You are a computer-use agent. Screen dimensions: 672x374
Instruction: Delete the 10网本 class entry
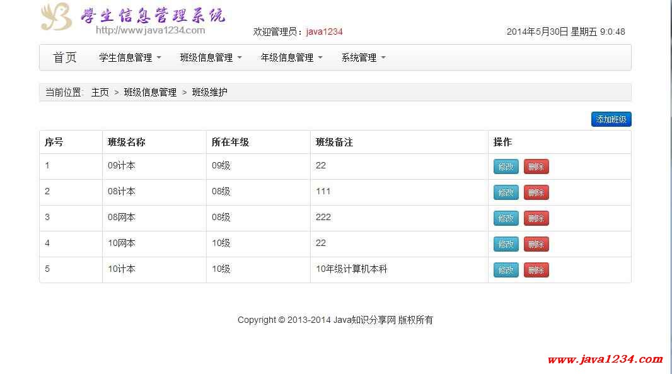click(536, 244)
